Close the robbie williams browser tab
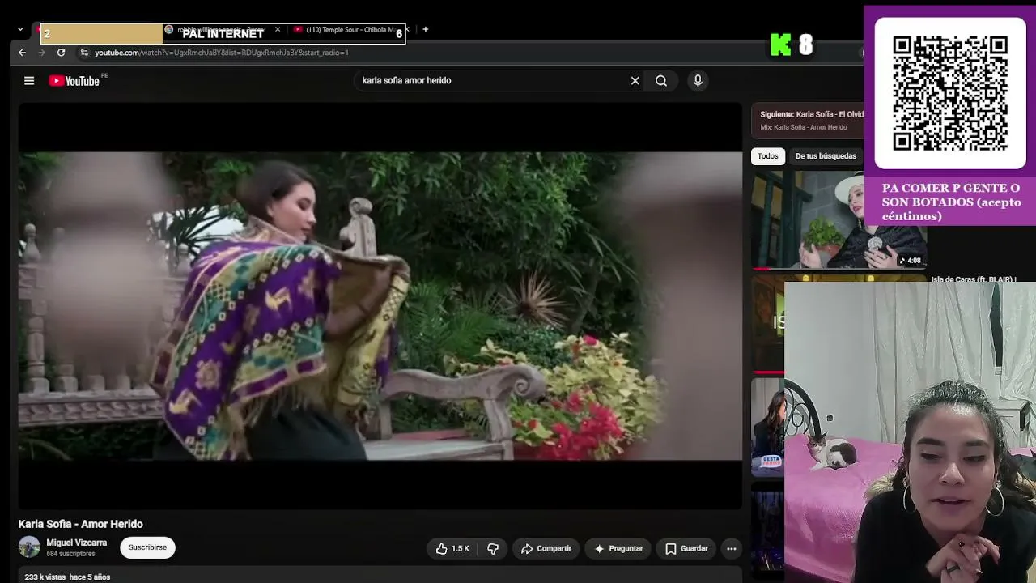The width and height of the screenshot is (1036, 583). pos(278,29)
